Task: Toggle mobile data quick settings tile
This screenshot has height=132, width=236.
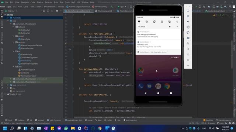Action: (170, 22)
